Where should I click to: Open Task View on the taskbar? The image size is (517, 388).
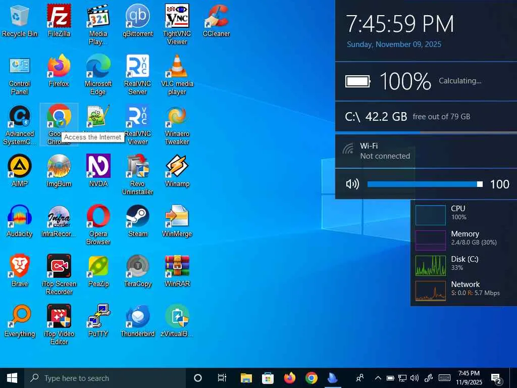(x=222, y=378)
